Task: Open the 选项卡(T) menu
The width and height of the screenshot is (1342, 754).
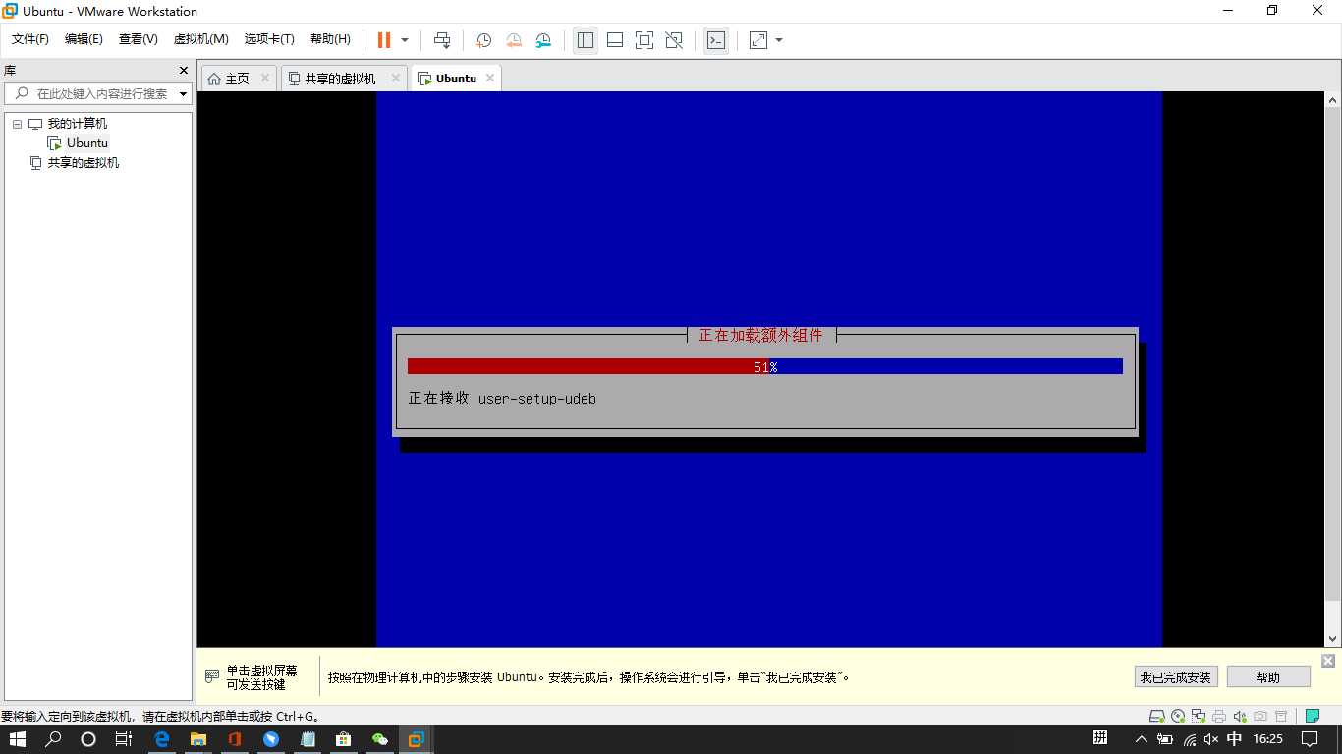Action: coord(269,39)
